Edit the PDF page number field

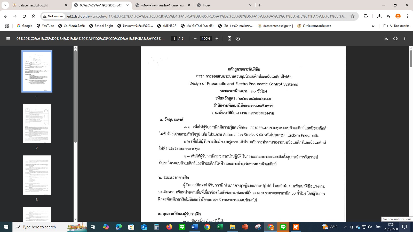tap(174, 38)
